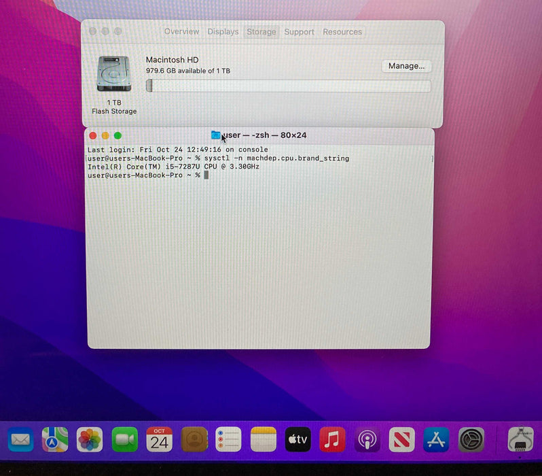Screen dimensions: 542x476
Task: Open System Information chip icon in Dock
Action: pyautogui.click(x=520, y=440)
